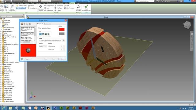Viewport: 196px width, 110px height.
Task: Click the Import button
Action: pos(27,59)
